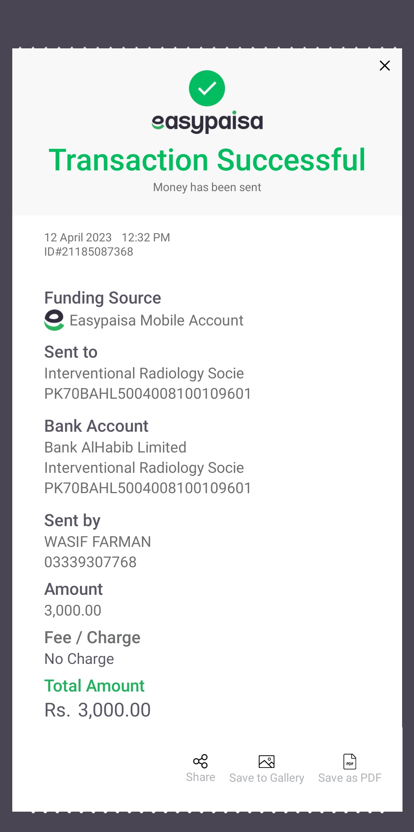Screen dimensions: 414x832
Task: Select the sender phone number 03339307768
Action: click(x=90, y=562)
